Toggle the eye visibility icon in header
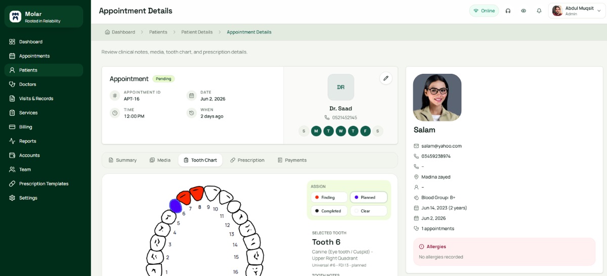 pyautogui.click(x=524, y=11)
